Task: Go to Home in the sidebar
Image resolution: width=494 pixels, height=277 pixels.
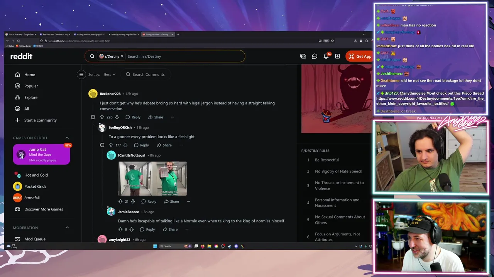Action: click(x=30, y=75)
